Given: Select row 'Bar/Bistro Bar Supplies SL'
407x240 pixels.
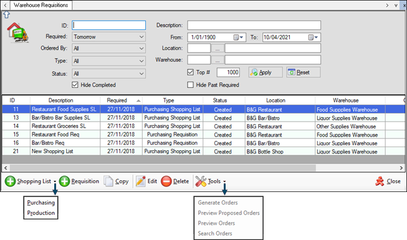Looking at the screenshot, I should (203, 118).
